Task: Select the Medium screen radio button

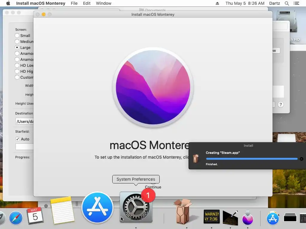Action: coord(17,41)
